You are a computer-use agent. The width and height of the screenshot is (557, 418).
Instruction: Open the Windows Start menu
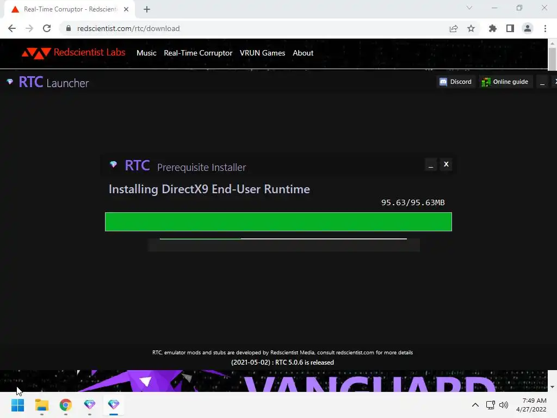click(18, 405)
